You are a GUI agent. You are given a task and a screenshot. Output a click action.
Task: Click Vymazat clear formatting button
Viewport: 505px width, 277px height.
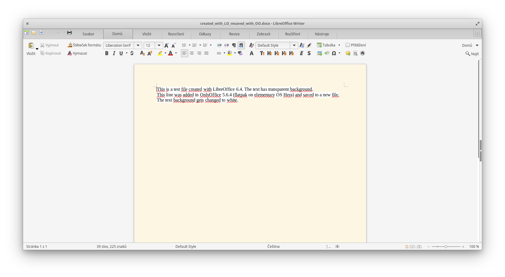pos(77,53)
